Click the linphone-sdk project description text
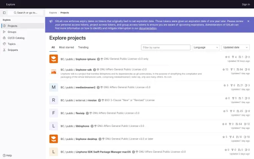 [x=131, y=75]
